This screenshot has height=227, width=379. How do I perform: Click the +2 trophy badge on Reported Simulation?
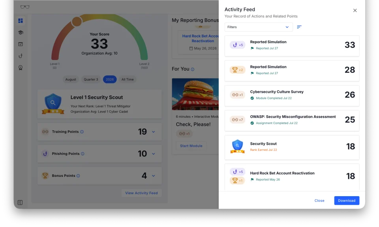pyautogui.click(x=237, y=70)
